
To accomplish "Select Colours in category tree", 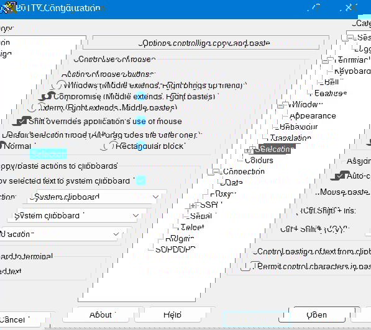I will pos(259,161).
